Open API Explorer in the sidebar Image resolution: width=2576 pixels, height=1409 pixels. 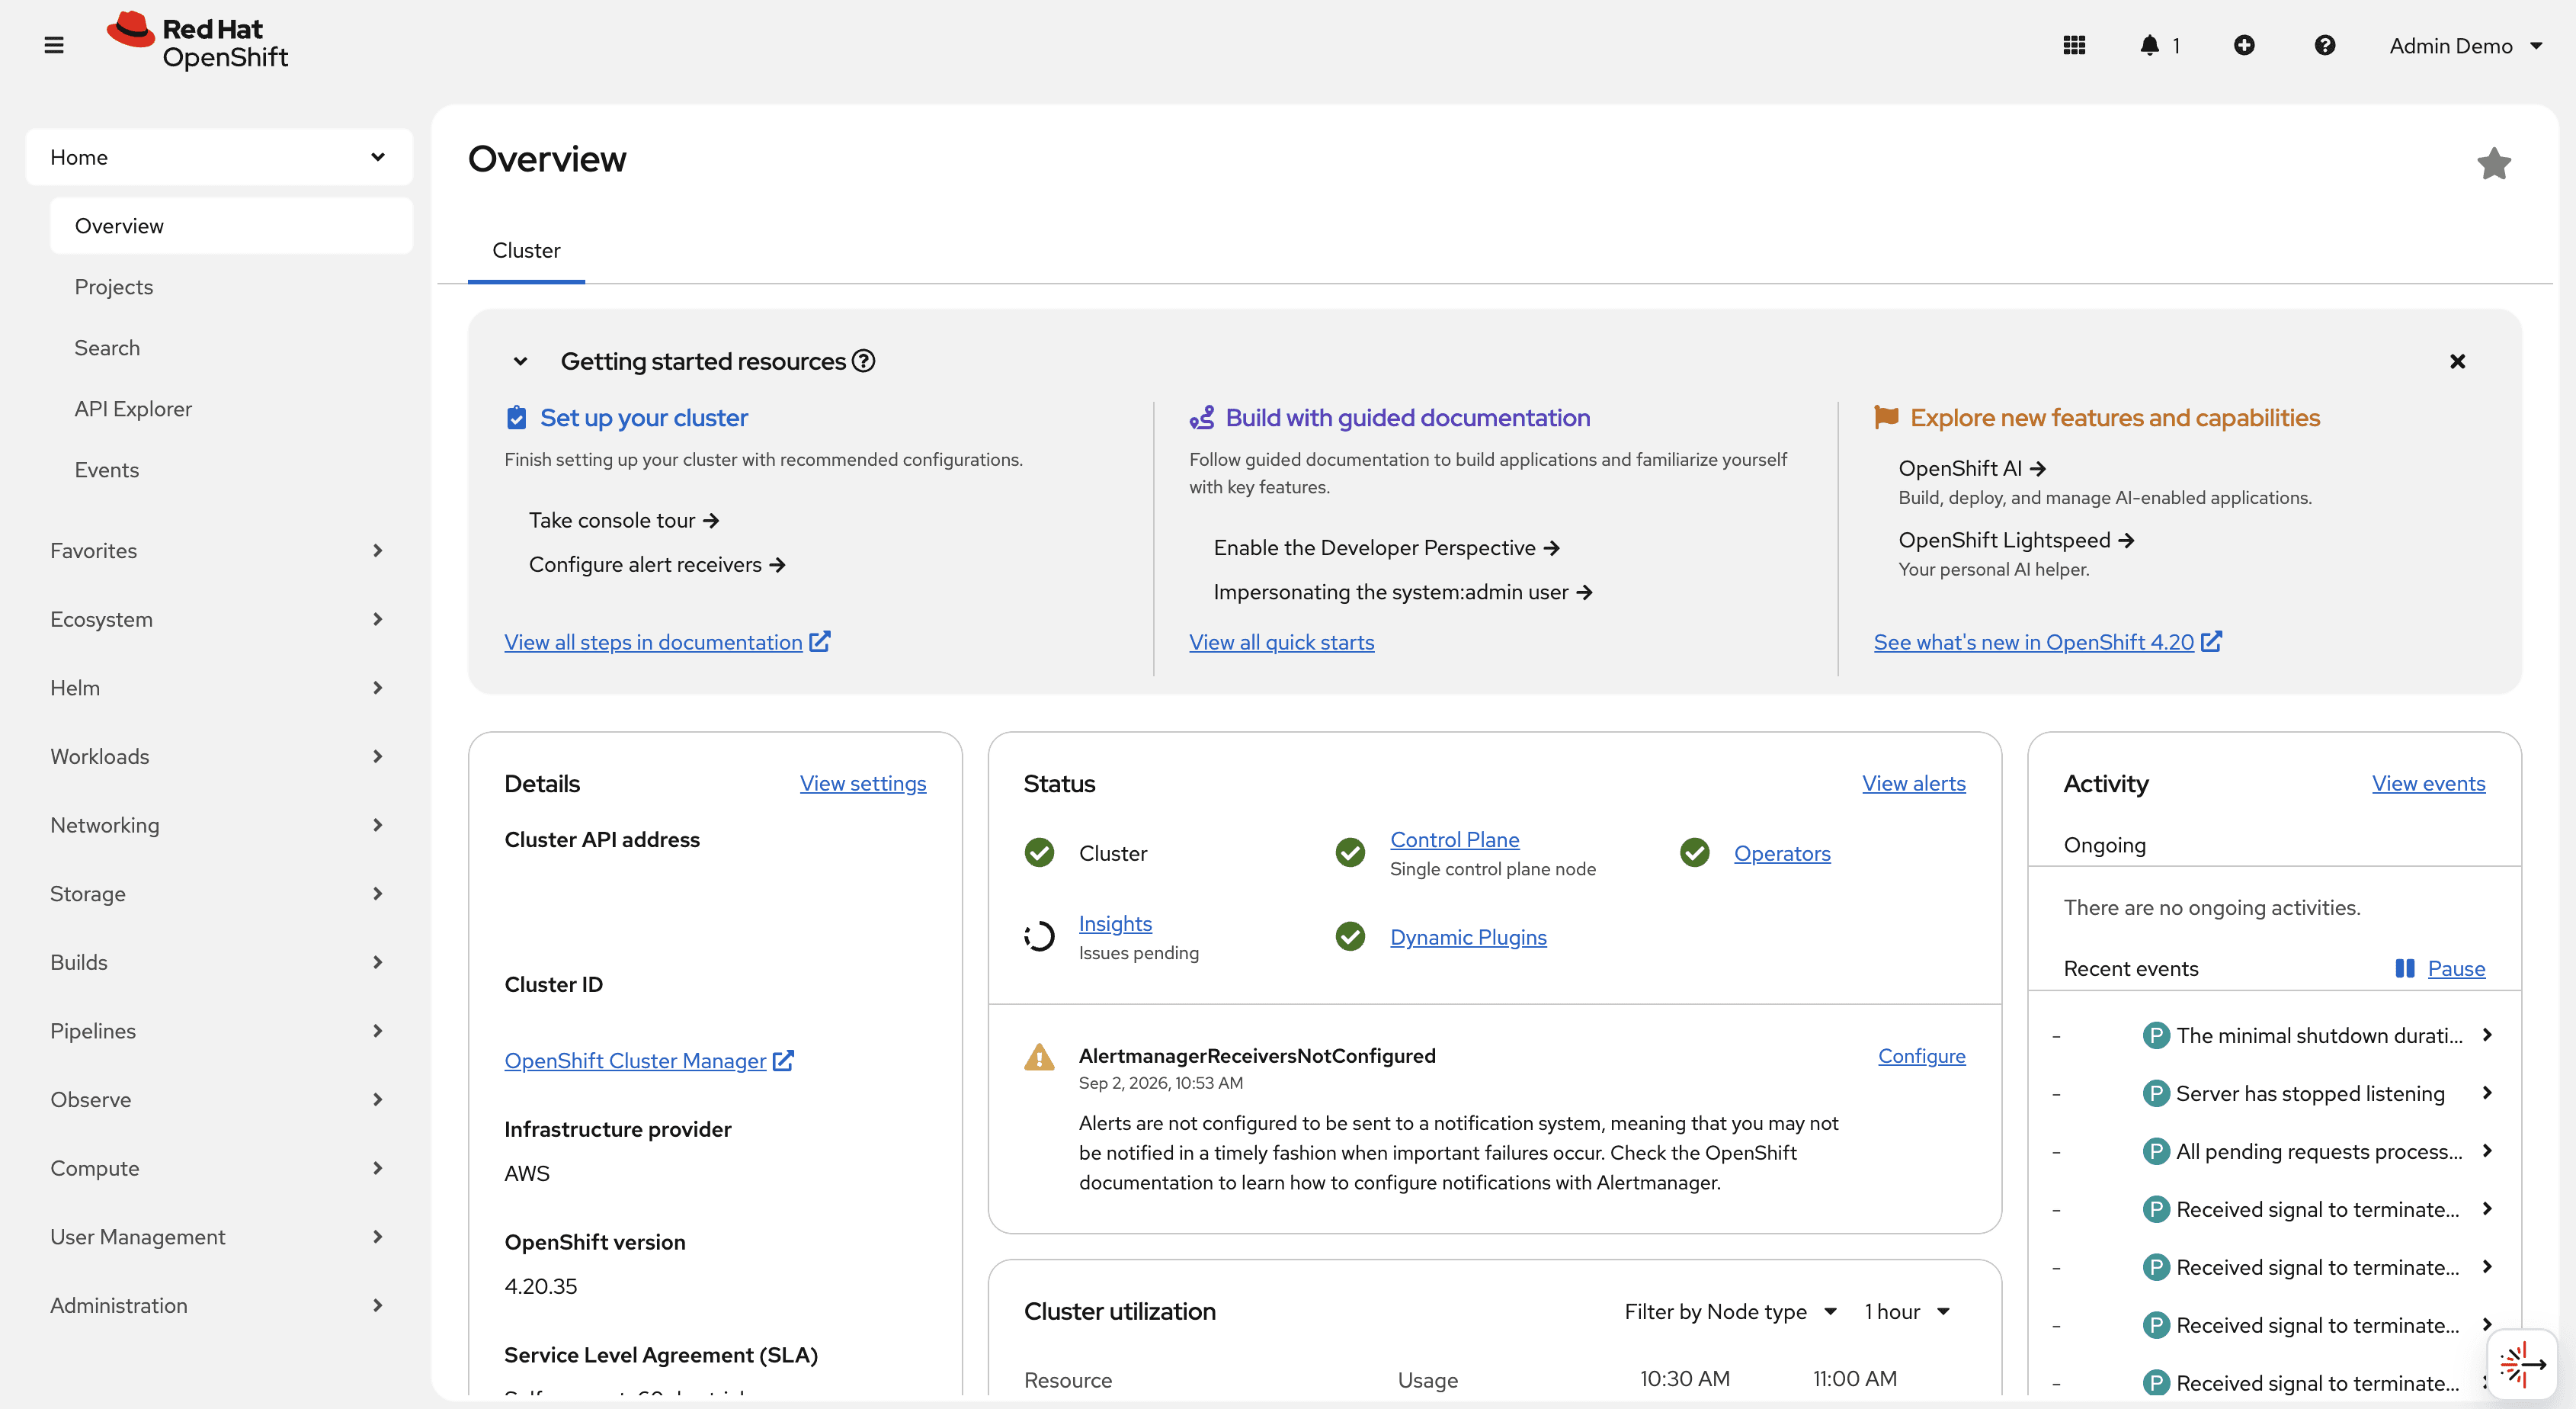231,409
